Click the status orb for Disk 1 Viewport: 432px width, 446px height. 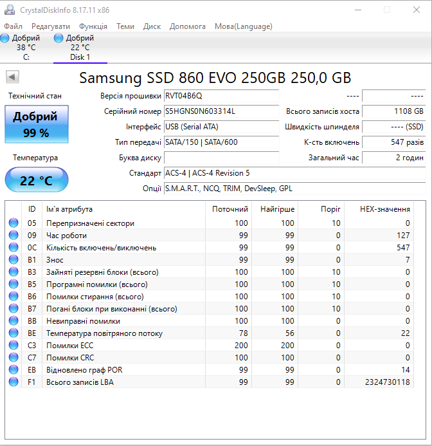pos(59,38)
